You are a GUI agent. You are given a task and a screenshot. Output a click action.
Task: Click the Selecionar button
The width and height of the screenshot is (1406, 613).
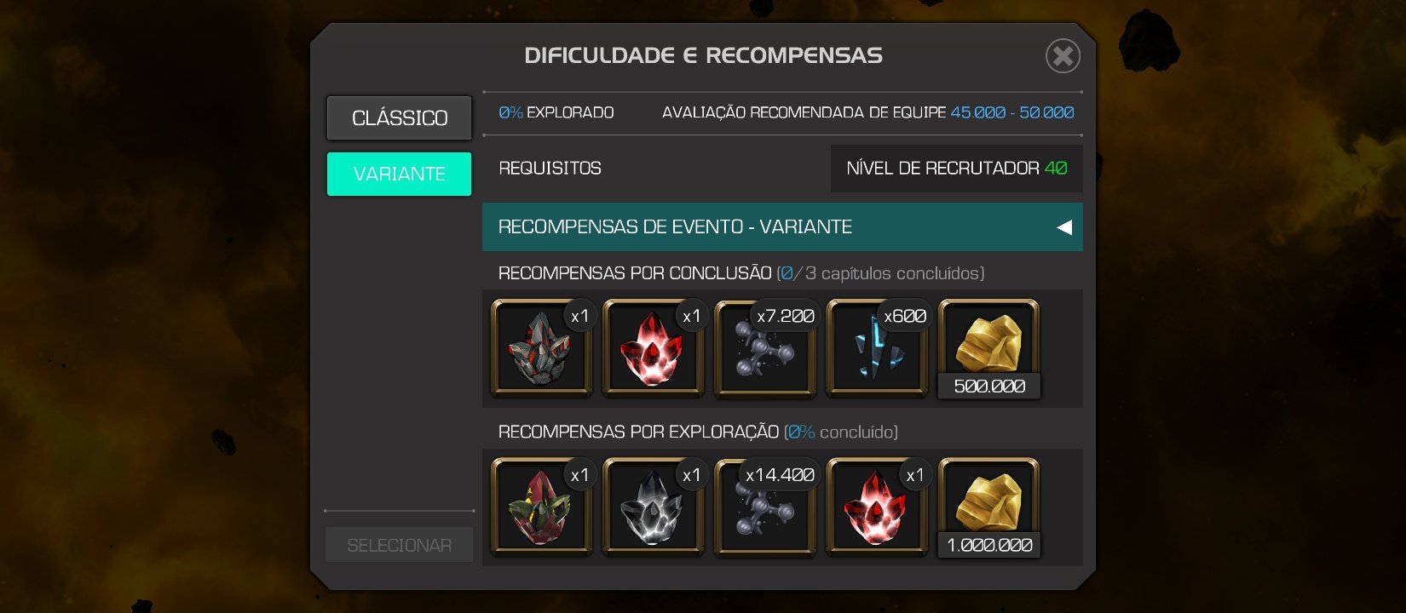click(x=399, y=545)
